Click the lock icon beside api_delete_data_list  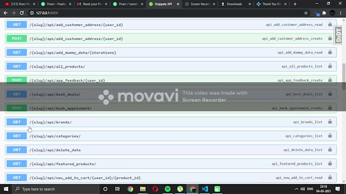pyautogui.click(x=330, y=149)
